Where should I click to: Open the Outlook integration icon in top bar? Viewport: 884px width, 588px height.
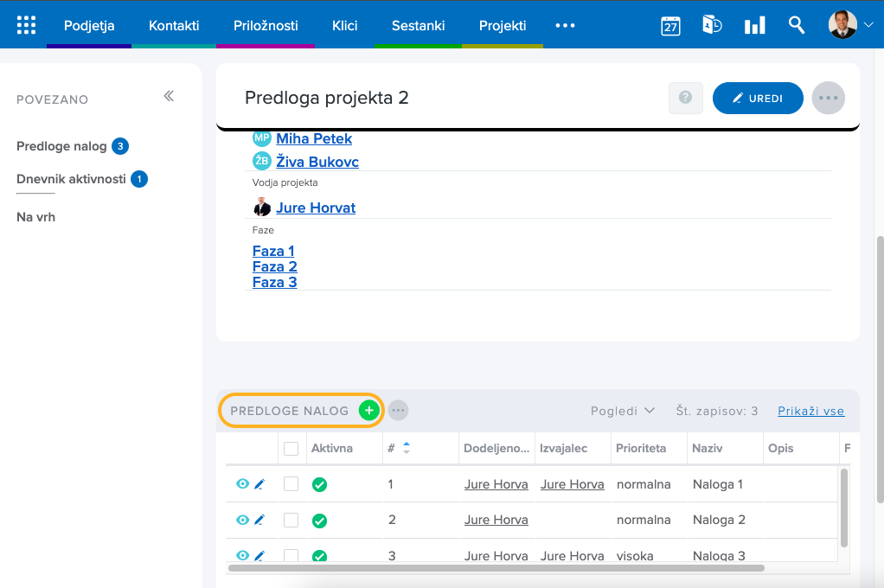coord(712,25)
